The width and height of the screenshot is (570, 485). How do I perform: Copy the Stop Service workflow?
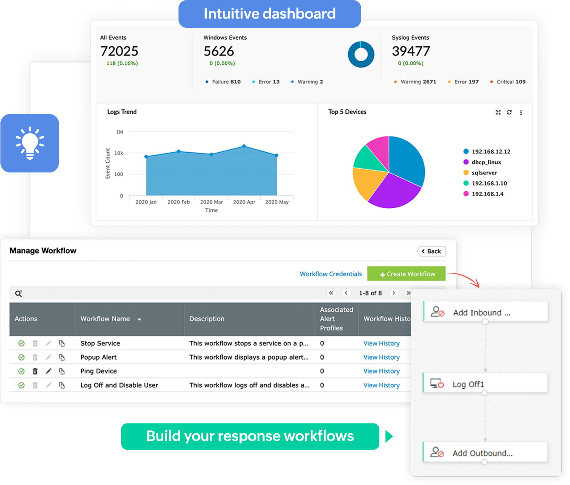62,343
